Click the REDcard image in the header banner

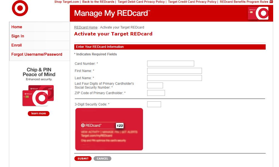(x=258, y=13)
